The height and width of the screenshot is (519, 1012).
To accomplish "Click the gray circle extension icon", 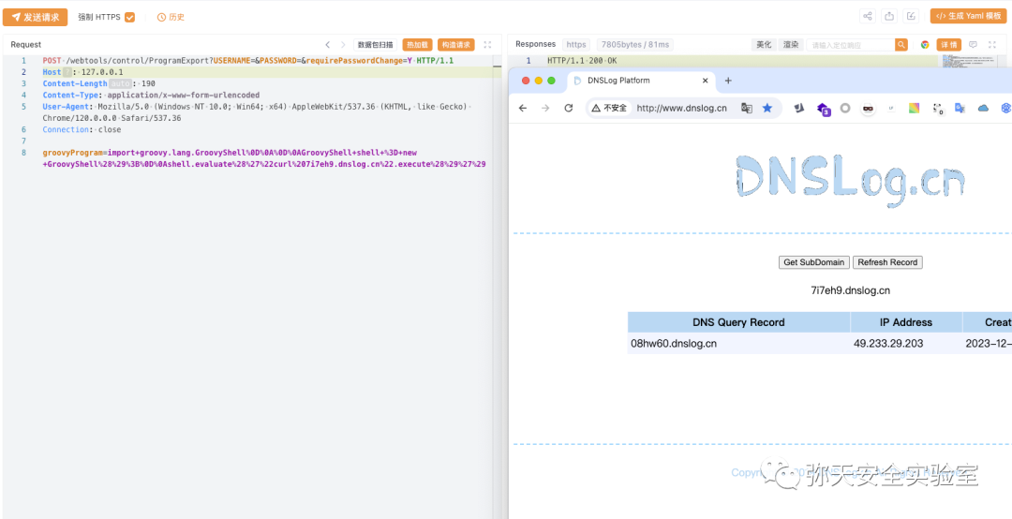I will pyautogui.click(x=845, y=108).
